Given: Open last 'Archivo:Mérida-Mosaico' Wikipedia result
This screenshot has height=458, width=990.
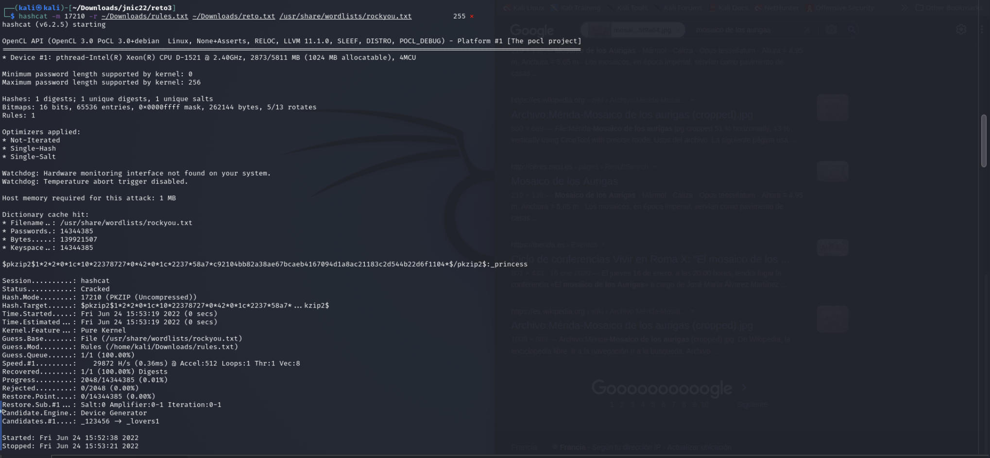Looking at the screenshot, I should click(632, 326).
